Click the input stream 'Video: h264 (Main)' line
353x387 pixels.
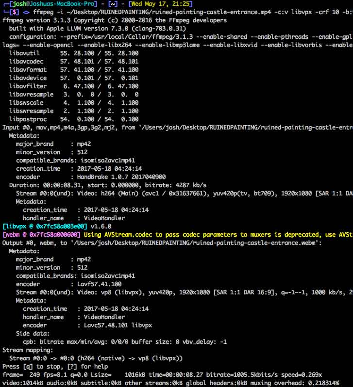click(x=184, y=193)
